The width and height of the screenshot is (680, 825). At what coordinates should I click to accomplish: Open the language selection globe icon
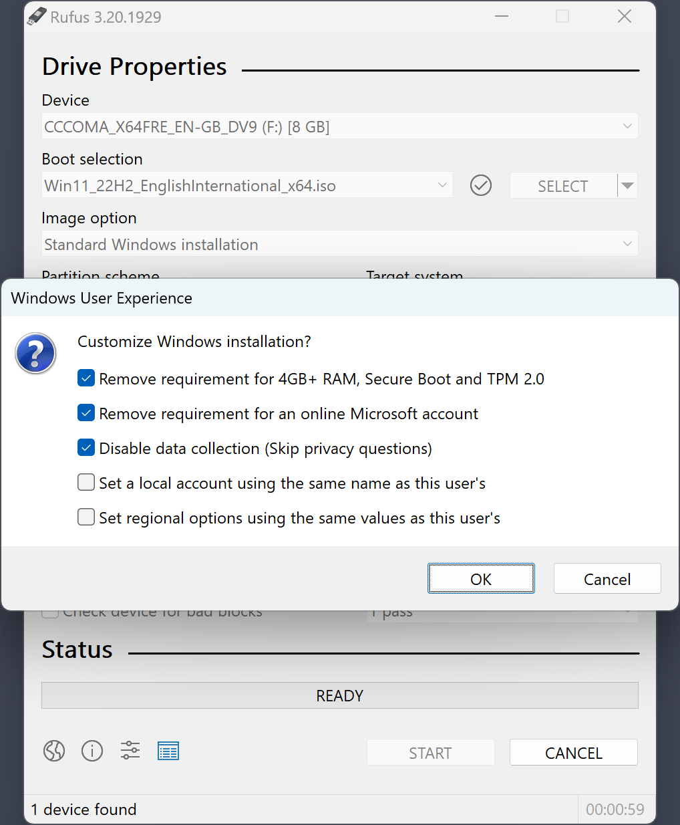coord(54,751)
